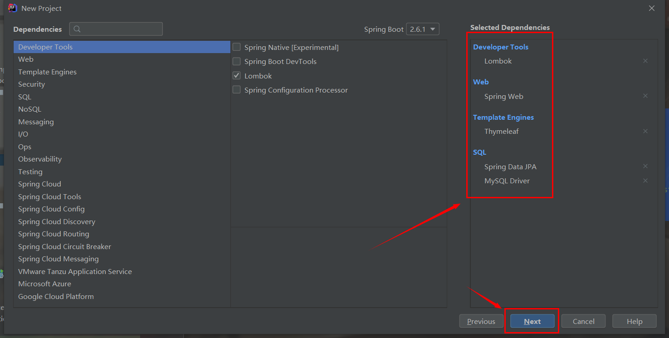Screen dimensions: 669x338
Task: Select Google Cloud Platform category
Action: [x=122, y=296]
